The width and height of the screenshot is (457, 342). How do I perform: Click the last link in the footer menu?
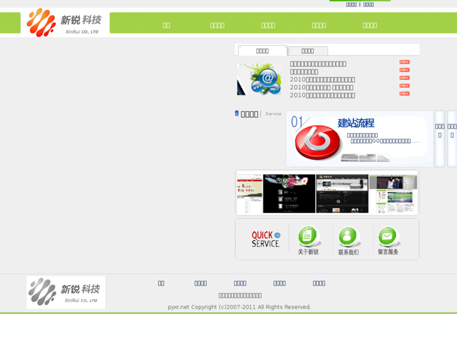click(x=319, y=283)
